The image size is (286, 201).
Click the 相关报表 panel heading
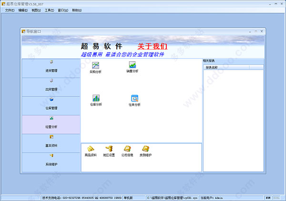pos(209,61)
